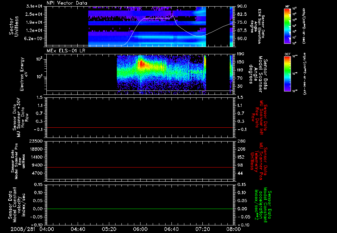This screenshot has width=337, height=233.
Task: Click the "18800" scanner position tick
Action: tap(36, 149)
